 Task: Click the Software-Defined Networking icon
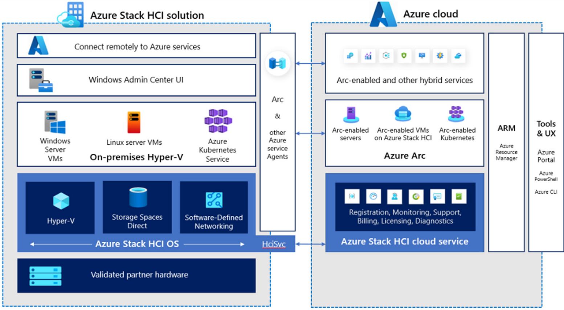click(214, 200)
